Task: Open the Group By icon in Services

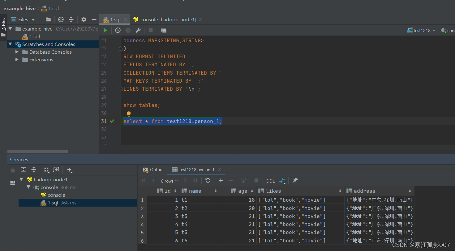Action: tap(47, 170)
